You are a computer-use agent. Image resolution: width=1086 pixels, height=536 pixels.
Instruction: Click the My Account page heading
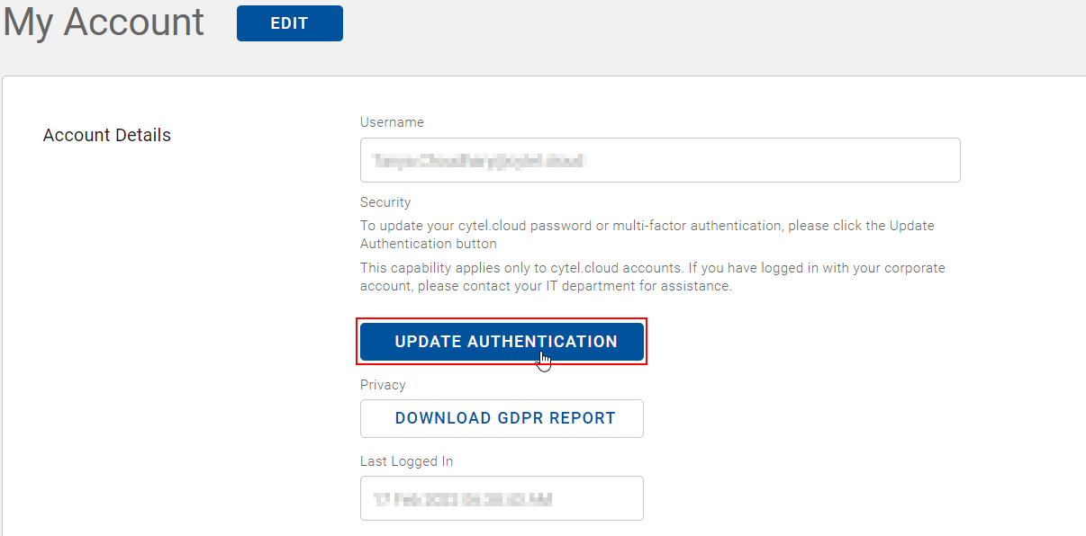(102, 22)
